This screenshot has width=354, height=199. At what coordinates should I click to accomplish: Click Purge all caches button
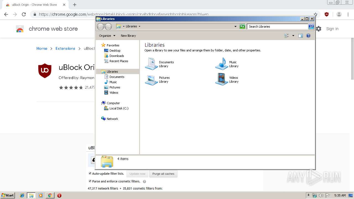(163, 174)
